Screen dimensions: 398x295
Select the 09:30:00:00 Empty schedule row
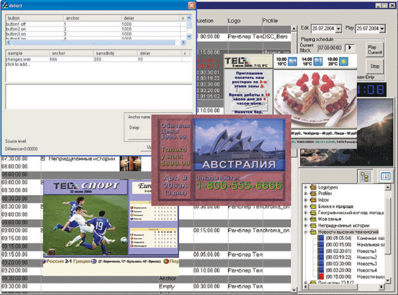(x=146, y=286)
